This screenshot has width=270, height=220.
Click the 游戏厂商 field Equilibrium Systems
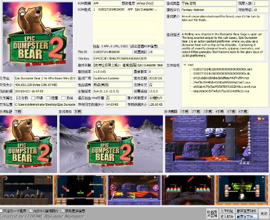click(x=113, y=78)
